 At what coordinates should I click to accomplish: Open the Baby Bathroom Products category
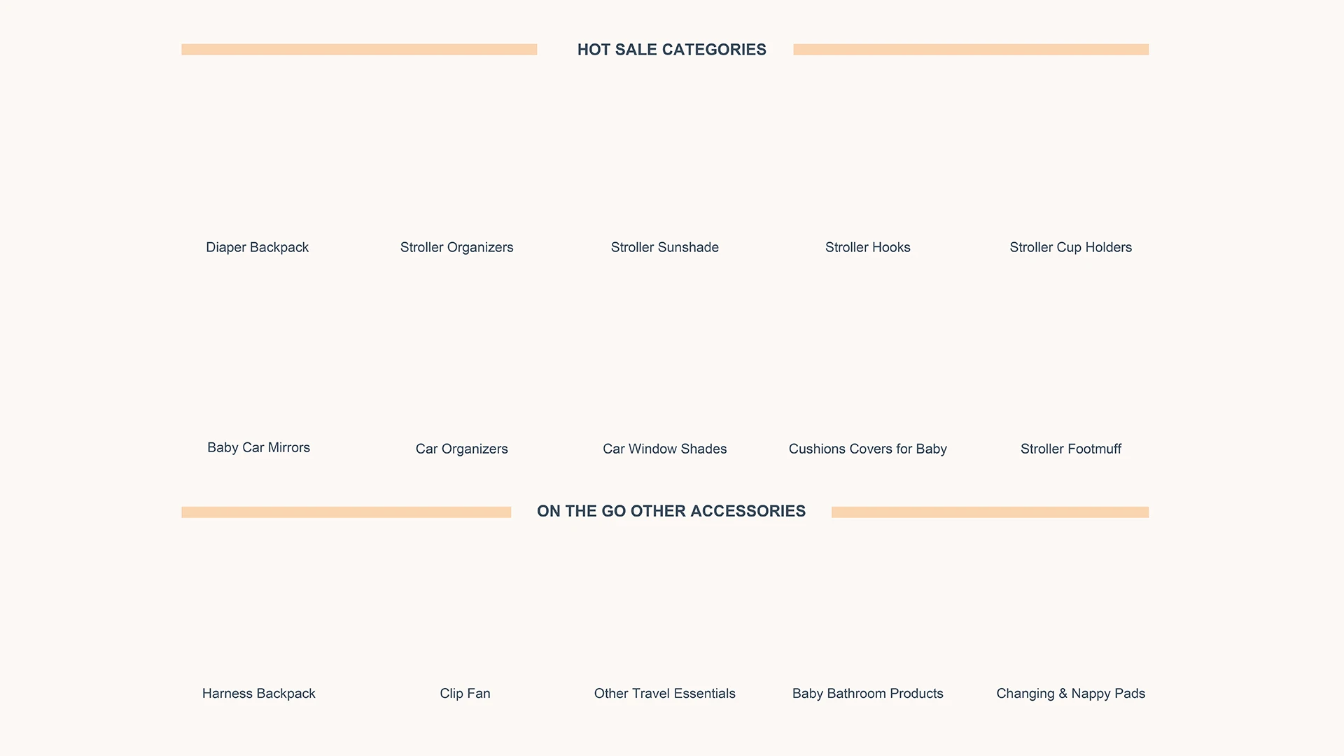tap(867, 693)
